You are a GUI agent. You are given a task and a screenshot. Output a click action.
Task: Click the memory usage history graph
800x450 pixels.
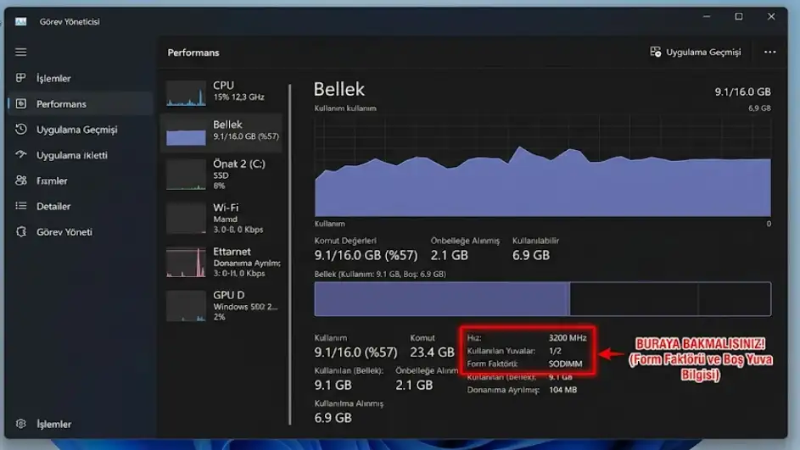[x=543, y=165]
